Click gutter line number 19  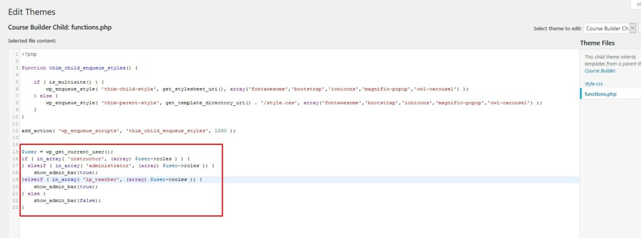point(15,180)
